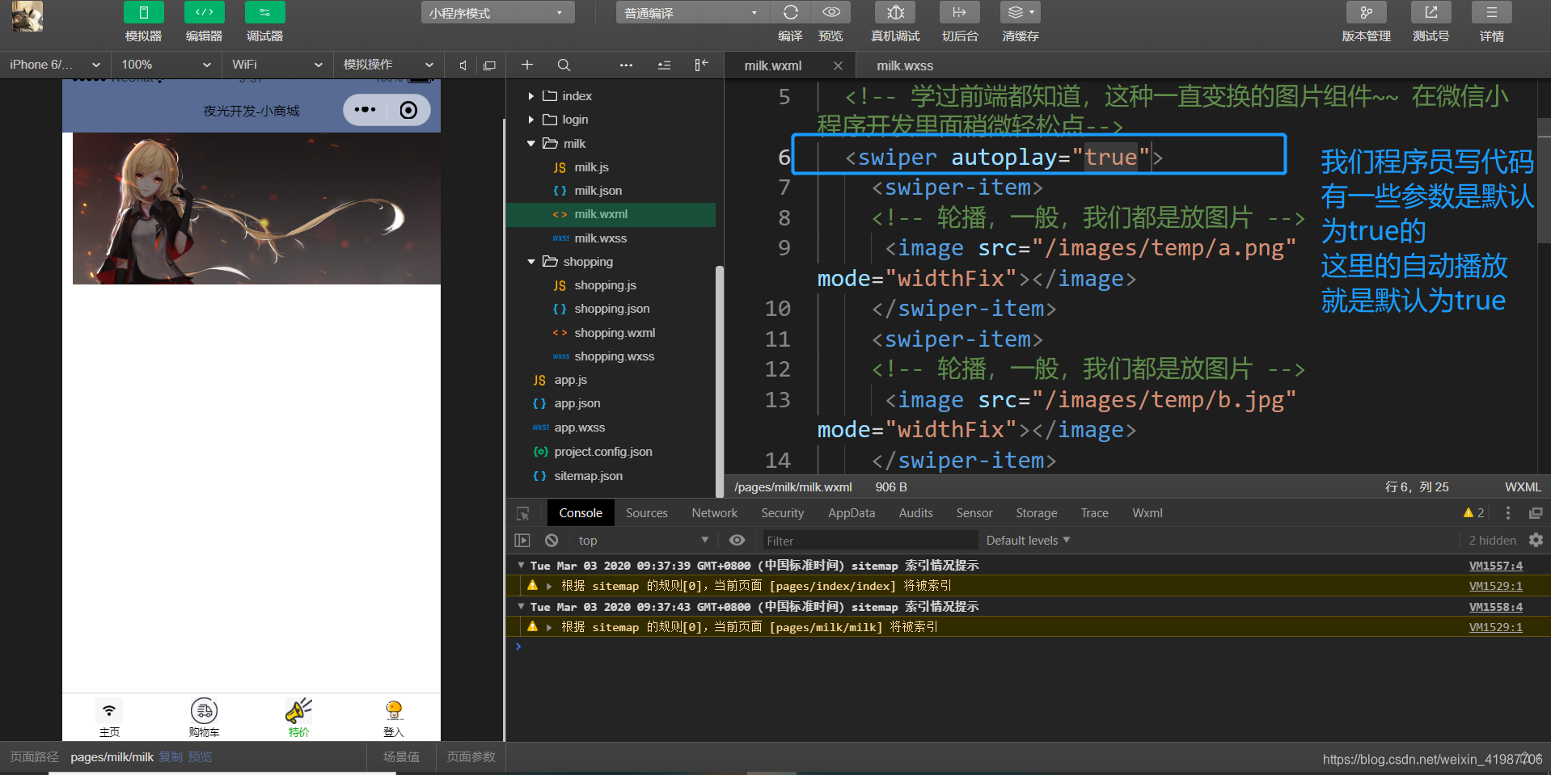Click the warnings count indicator
The height and width of the screenshot is (775, 1551).
(x=1473, y=513)
